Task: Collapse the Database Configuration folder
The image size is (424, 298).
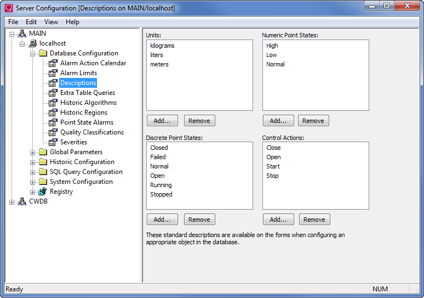Action: [33, 53]
